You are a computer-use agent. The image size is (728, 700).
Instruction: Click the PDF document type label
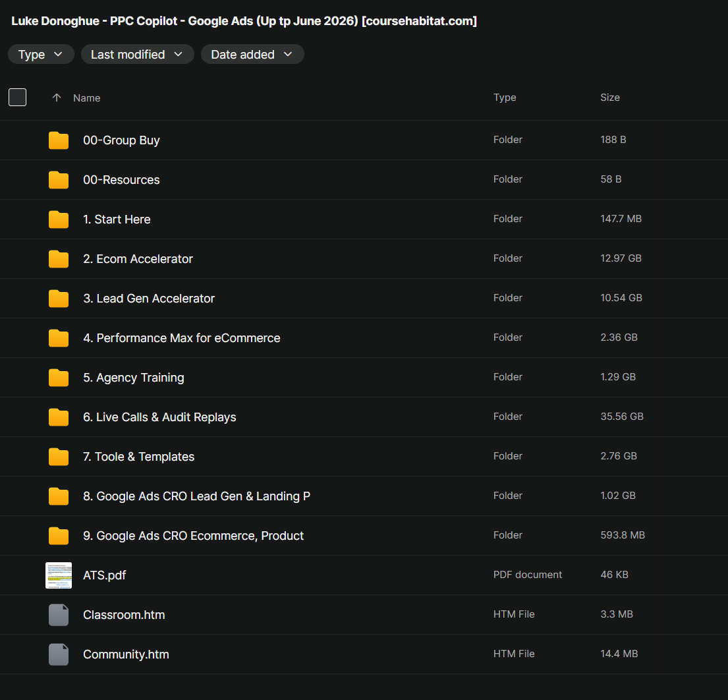coord(528,575)
